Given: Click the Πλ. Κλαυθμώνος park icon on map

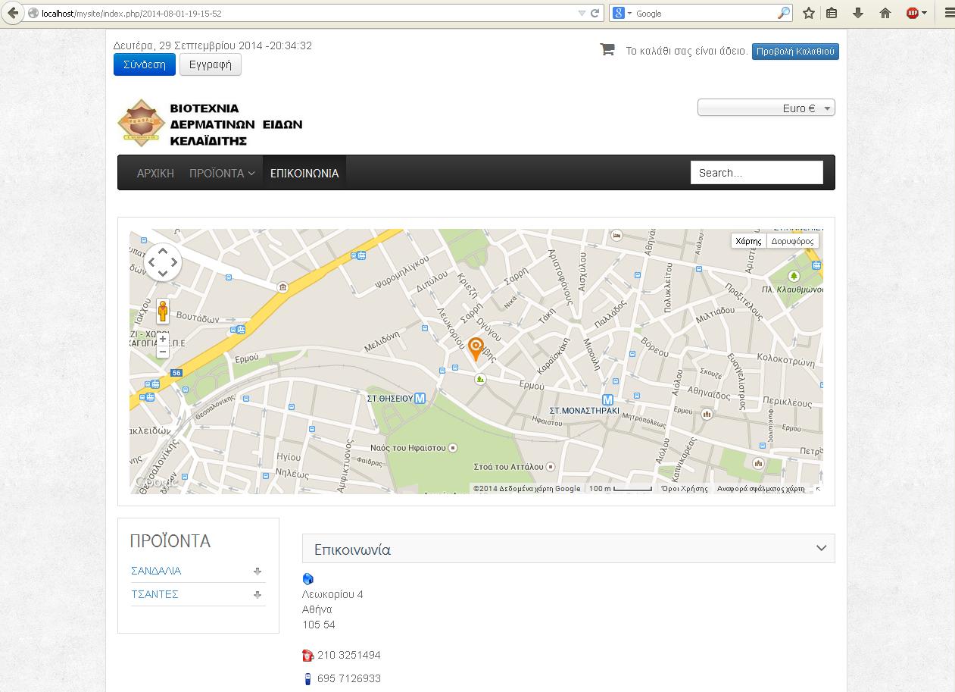Looking at the screenshot, I should pos(794,277).
